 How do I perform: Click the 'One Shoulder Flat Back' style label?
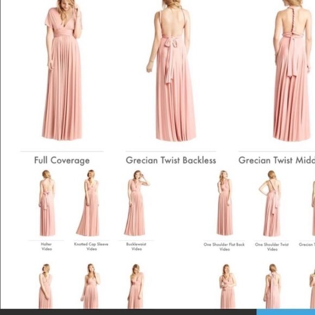[x=224, y=244]
